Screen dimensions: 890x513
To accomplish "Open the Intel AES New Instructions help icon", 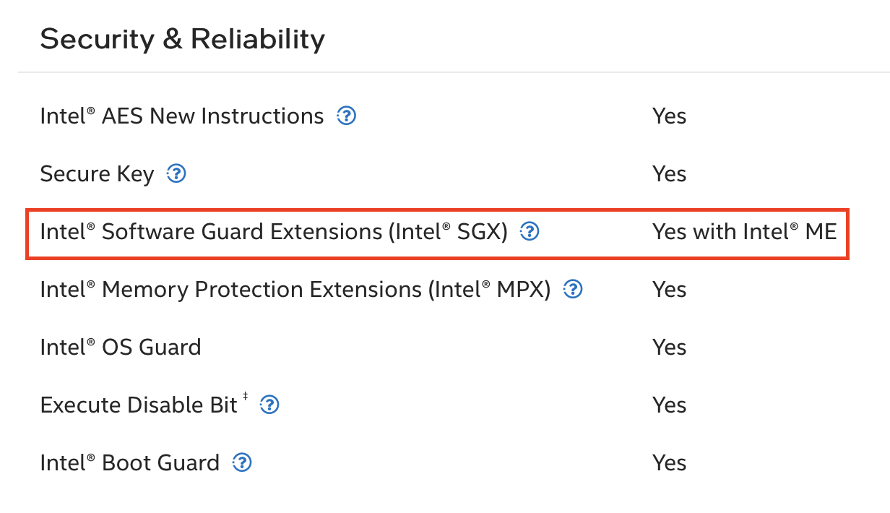I will click(x=346, y=116).
